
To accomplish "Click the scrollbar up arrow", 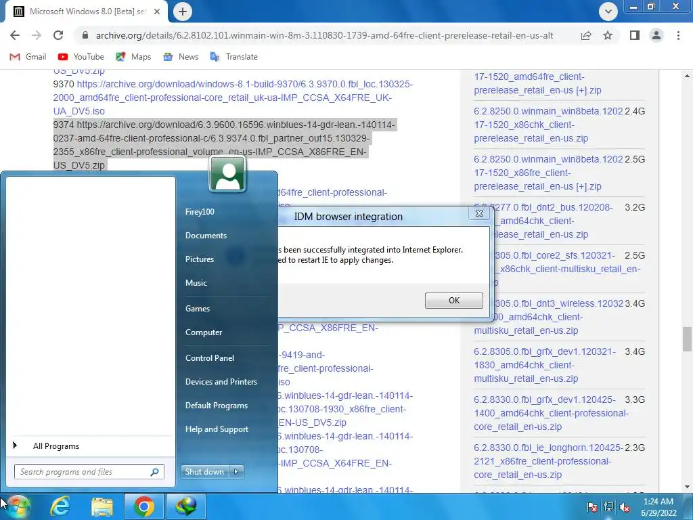I will [687, 76].
